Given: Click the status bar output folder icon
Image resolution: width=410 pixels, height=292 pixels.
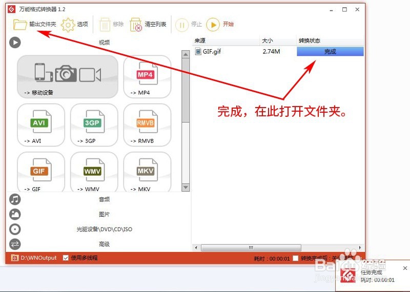Looking at the screenshot, I should (15, 258).
